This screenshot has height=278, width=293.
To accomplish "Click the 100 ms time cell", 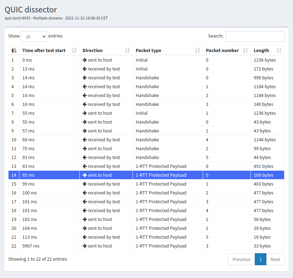I will click(49, 193).
